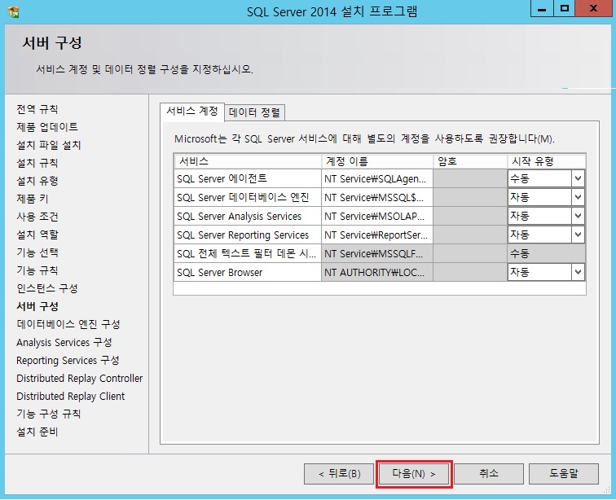
Task: Click the 기능 규칙 step in sidebar
Action: click(x=37, y=270)
